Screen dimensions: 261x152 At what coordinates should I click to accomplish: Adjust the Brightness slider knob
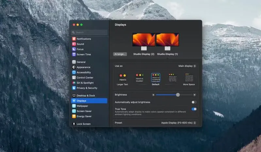click(178, 95)
